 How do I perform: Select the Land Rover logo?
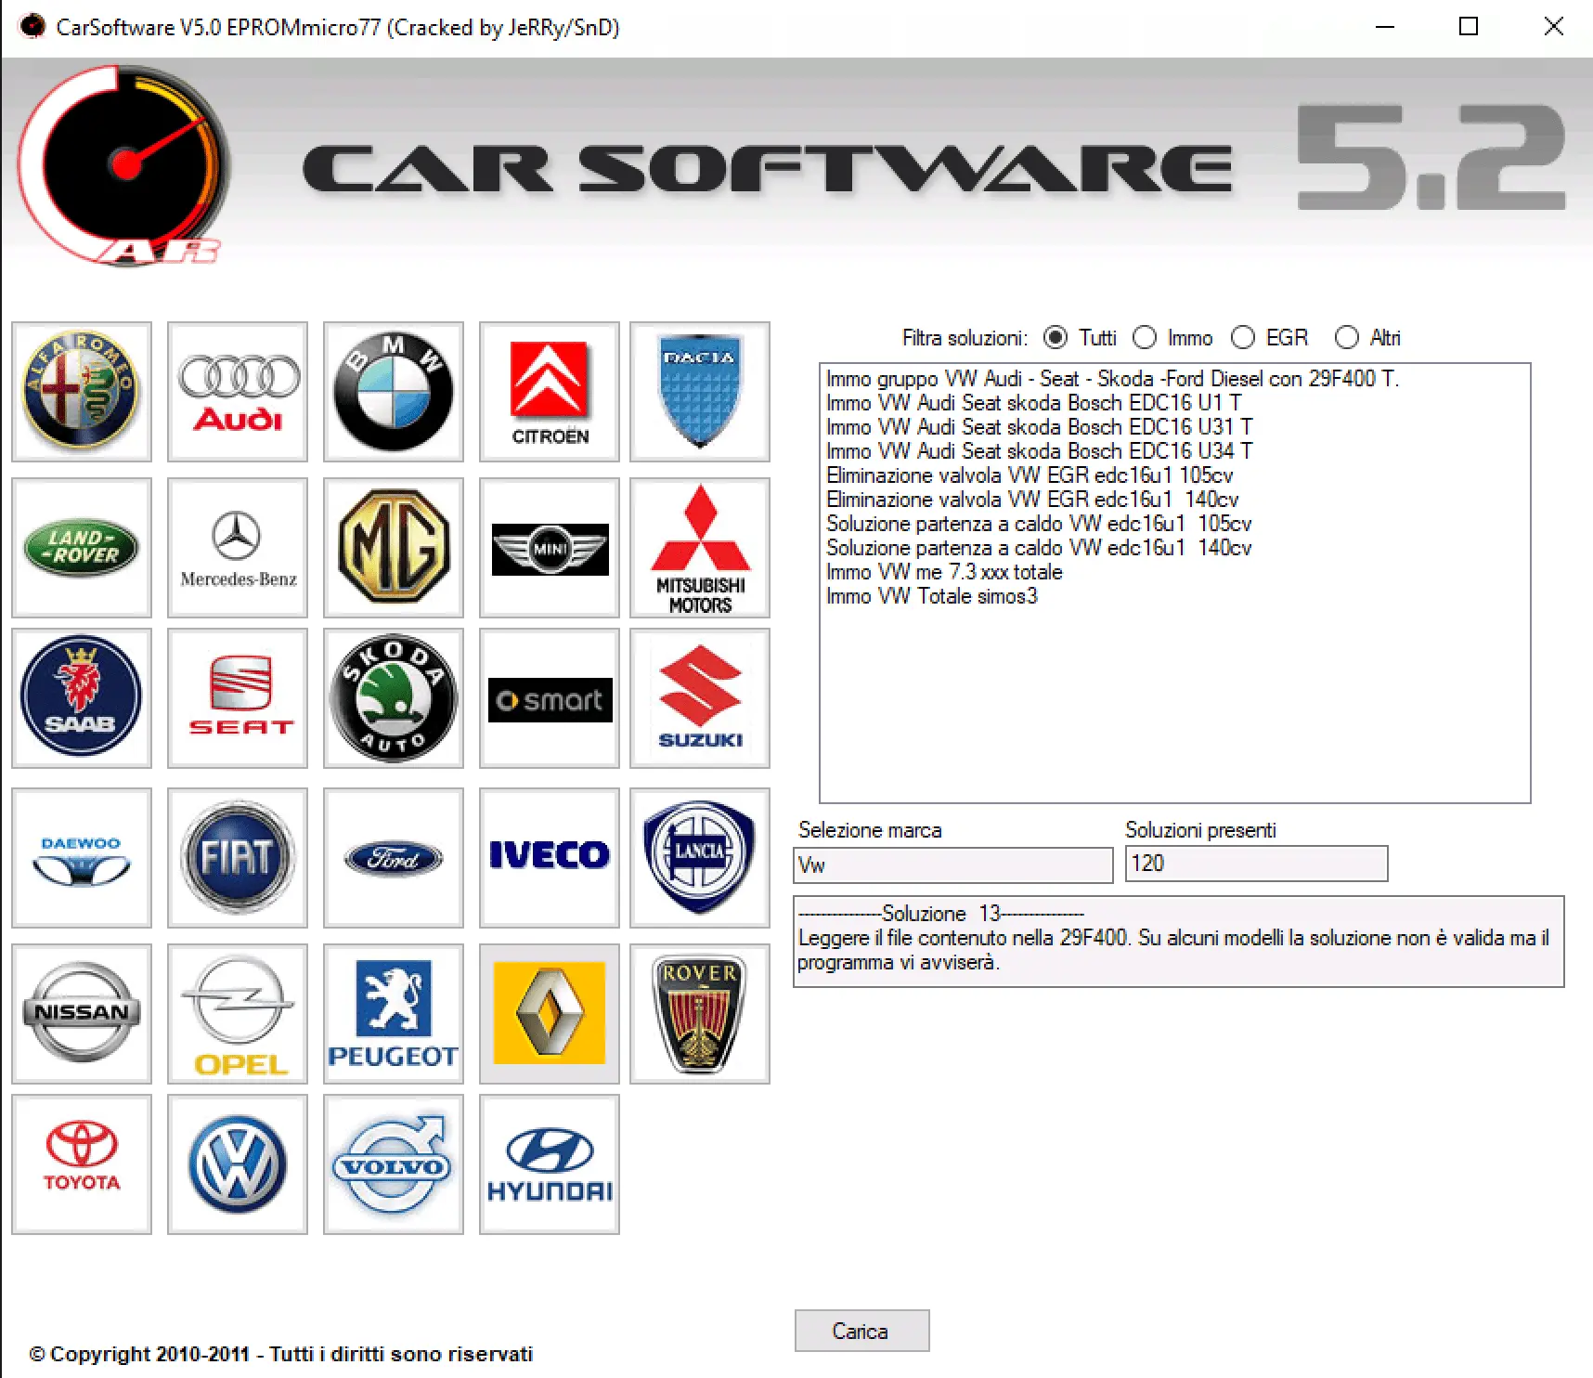(x=82, y=547)
